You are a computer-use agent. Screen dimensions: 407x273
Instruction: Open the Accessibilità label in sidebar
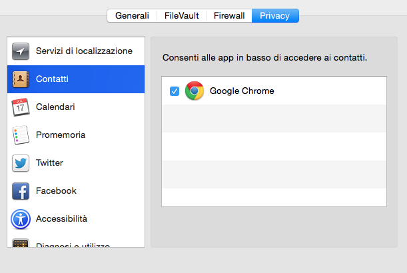61,219
